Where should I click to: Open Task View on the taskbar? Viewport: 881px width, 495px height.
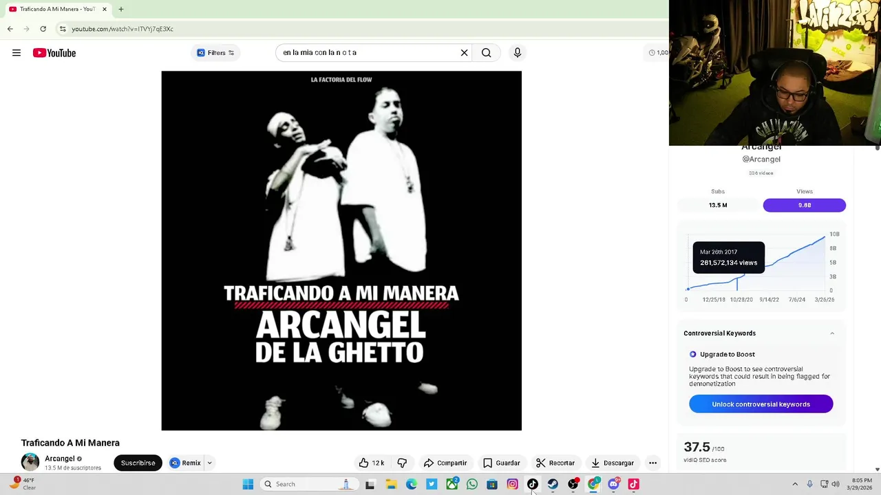click(x=370, y=484)
